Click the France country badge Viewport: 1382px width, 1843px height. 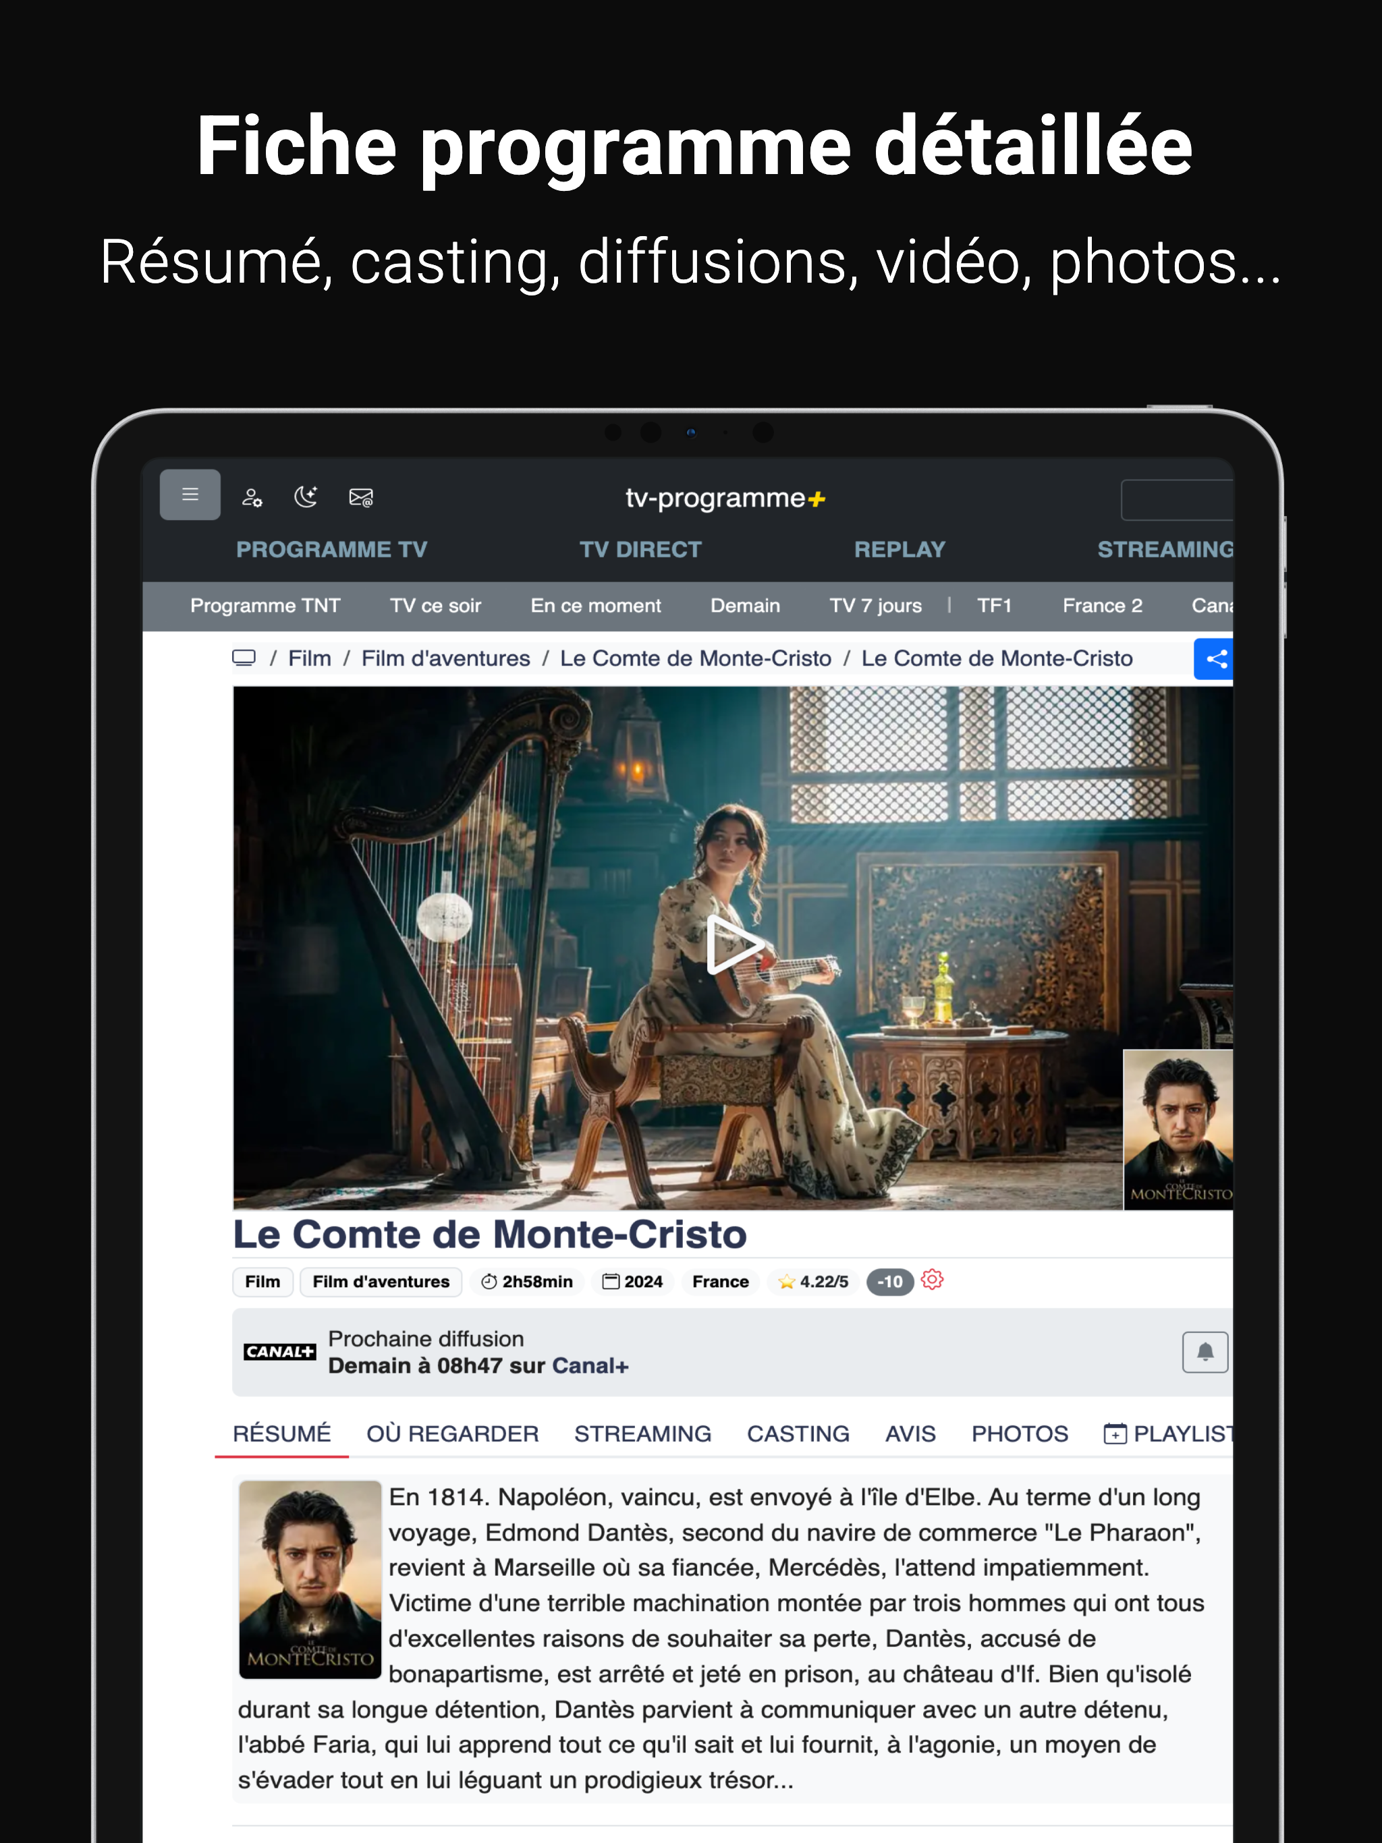[x=720, y=1282]
